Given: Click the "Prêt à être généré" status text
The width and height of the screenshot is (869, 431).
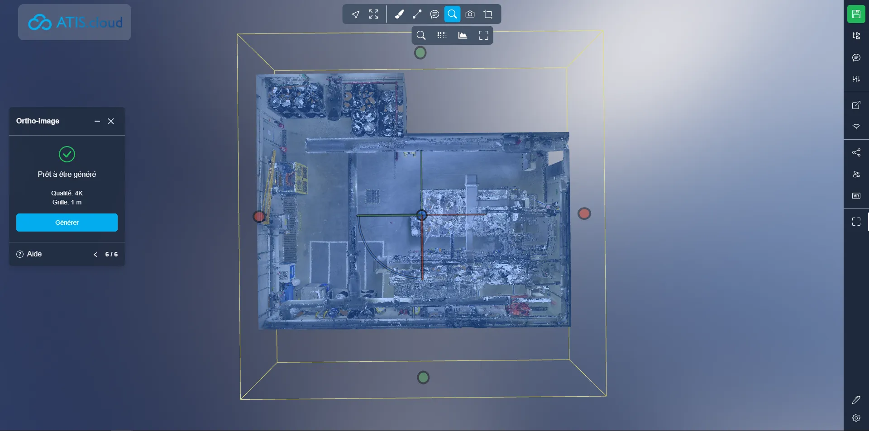Looking at the screenshot, I should [x=67, y=174].
